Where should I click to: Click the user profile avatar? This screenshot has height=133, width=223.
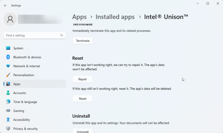click(x=10, y=19)
